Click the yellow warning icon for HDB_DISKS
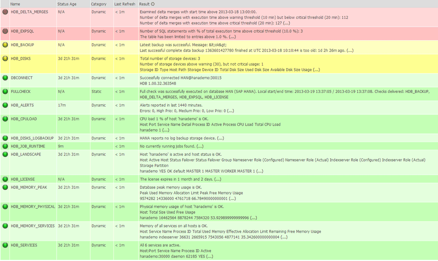This screenshot has width=438, height=261. pyautogui.click(x=5, y=58)
